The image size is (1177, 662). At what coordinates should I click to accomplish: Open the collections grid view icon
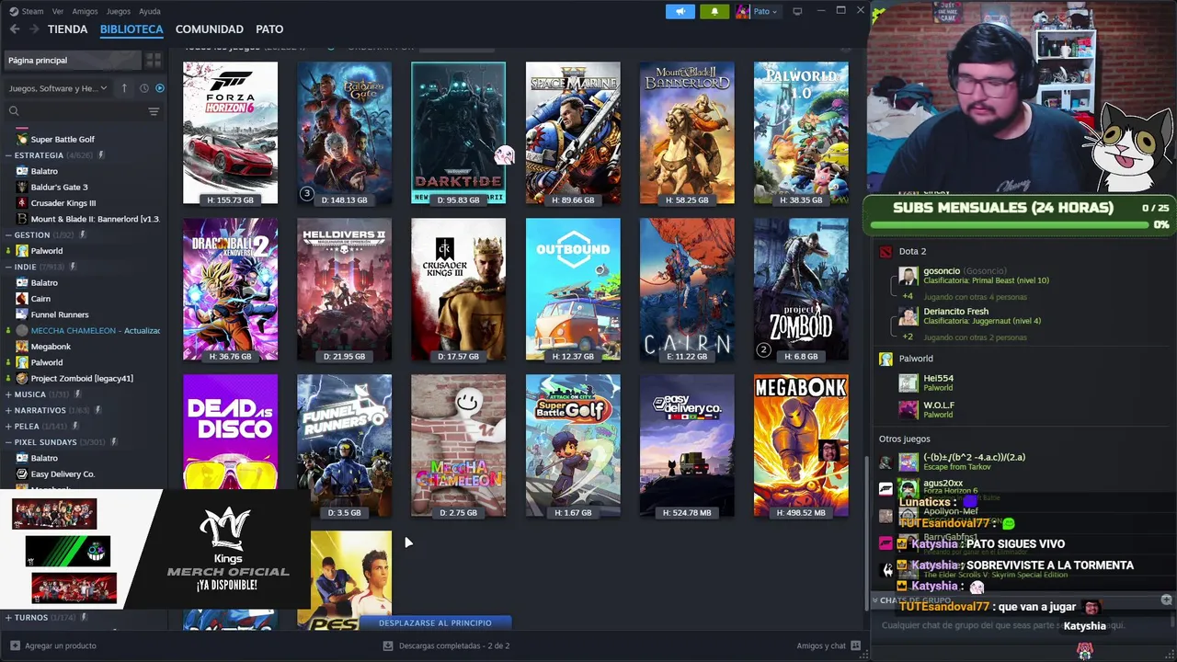tap(154, 60)
